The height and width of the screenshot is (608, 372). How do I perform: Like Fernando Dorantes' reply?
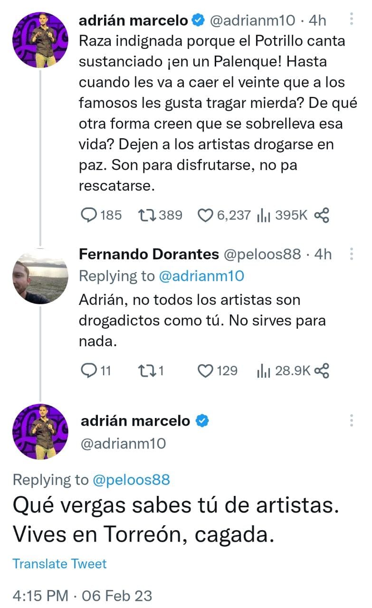pos(205,370)
